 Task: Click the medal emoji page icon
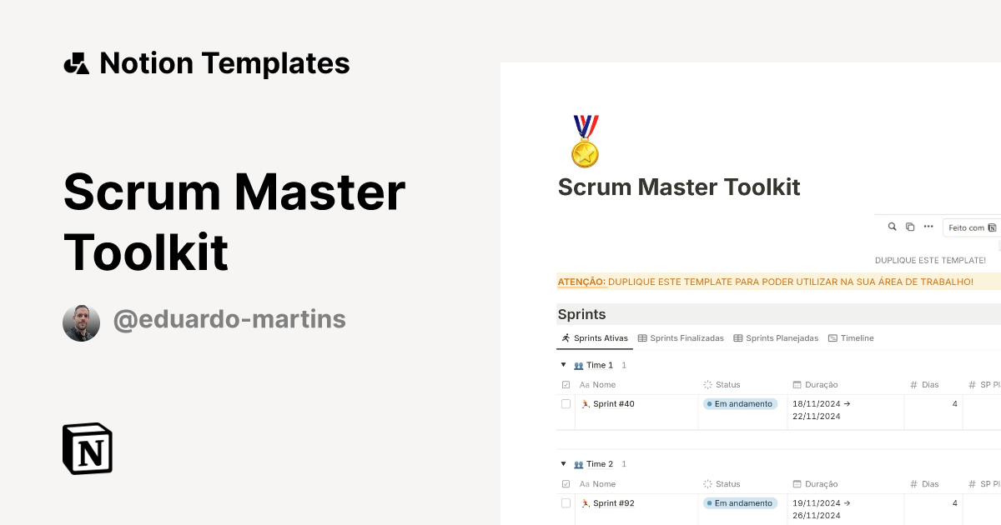point(584,141)
